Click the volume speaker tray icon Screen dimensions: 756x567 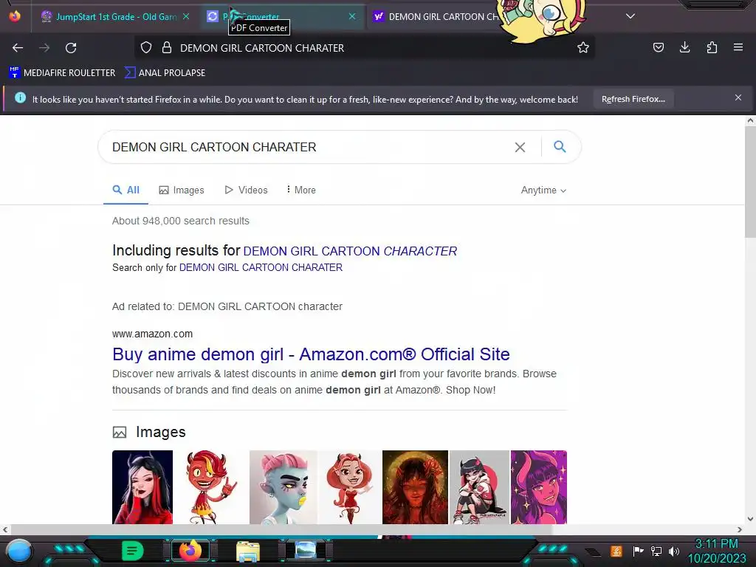pos(674,551)
